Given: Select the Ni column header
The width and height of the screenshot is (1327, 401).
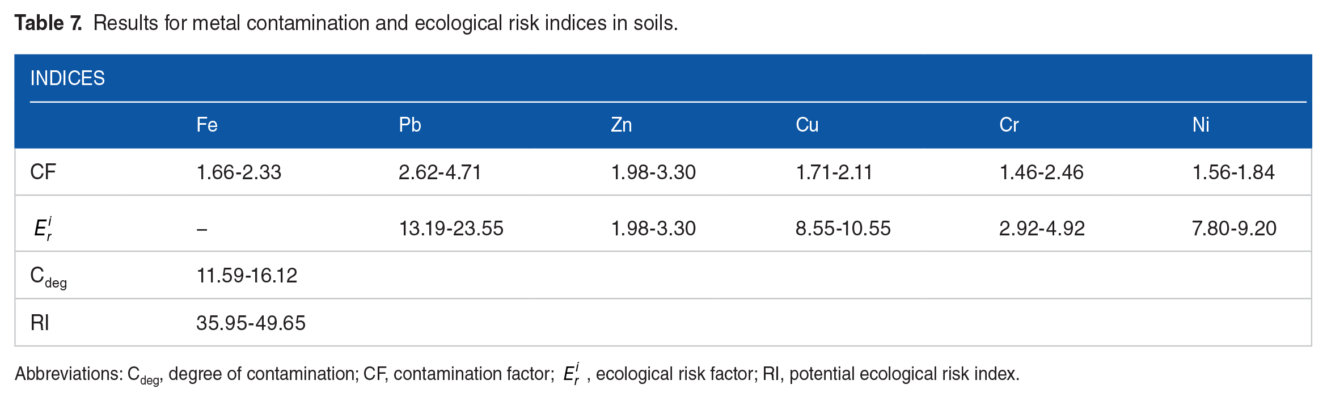Looking at the screenshot, I should 1201,125.
